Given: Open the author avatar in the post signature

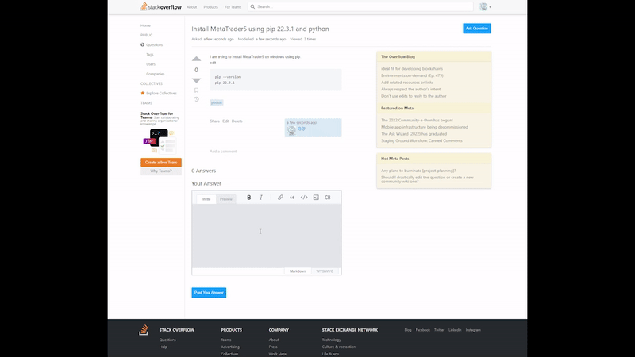Looking at the screenshot, I should (x=291, y=130).
